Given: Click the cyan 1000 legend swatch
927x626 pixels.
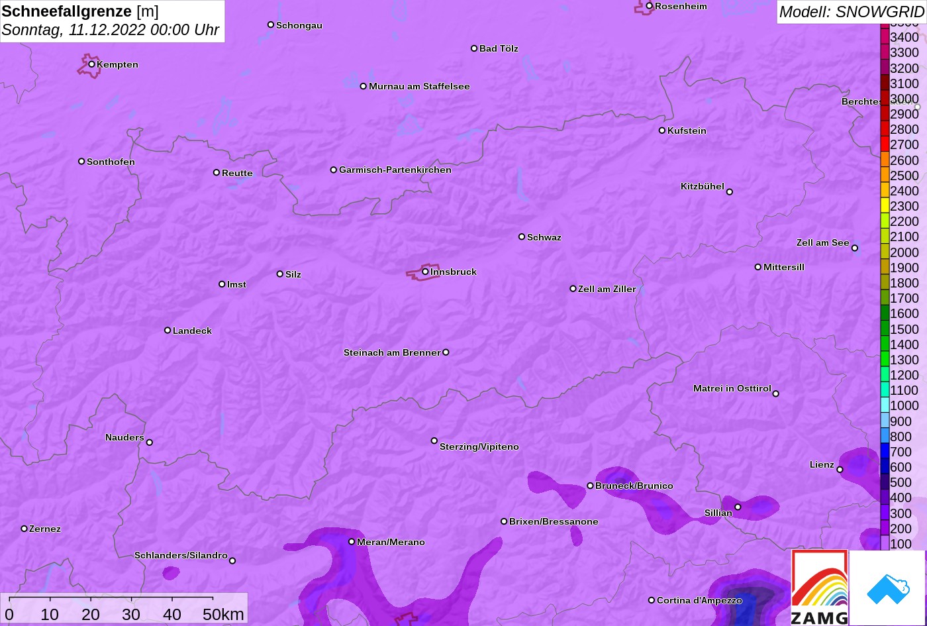Looking at the screenshot, I should pos(885,405).
